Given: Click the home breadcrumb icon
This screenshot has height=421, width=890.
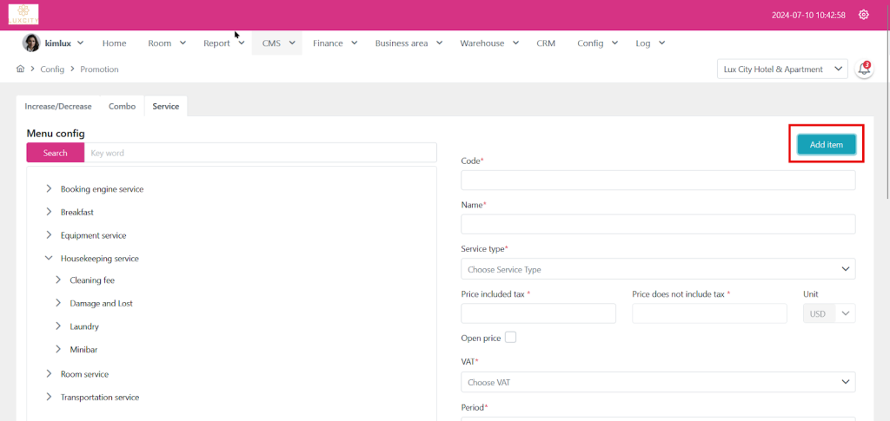Looking at the screenshot, I should tap(21, 69).
